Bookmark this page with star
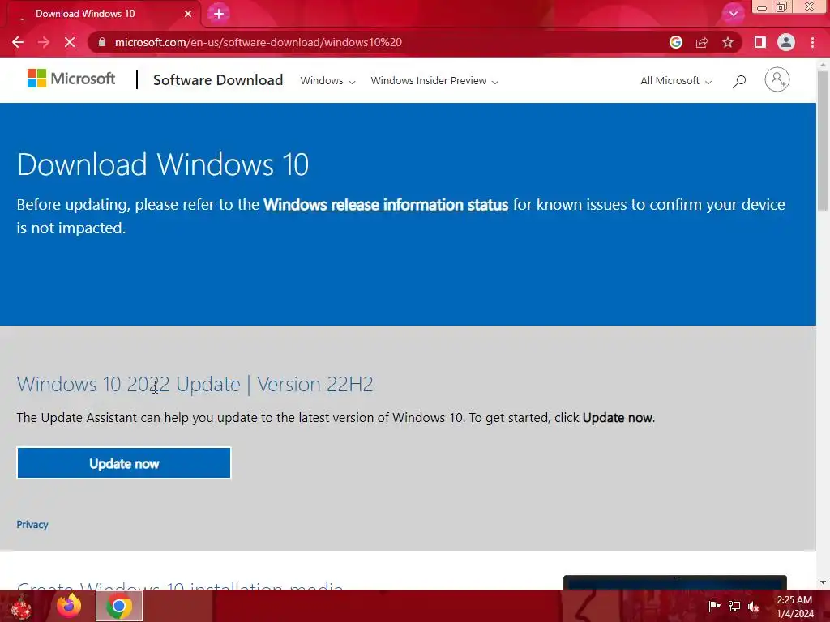Screen dimensions: 830x622 pos(728,42)
